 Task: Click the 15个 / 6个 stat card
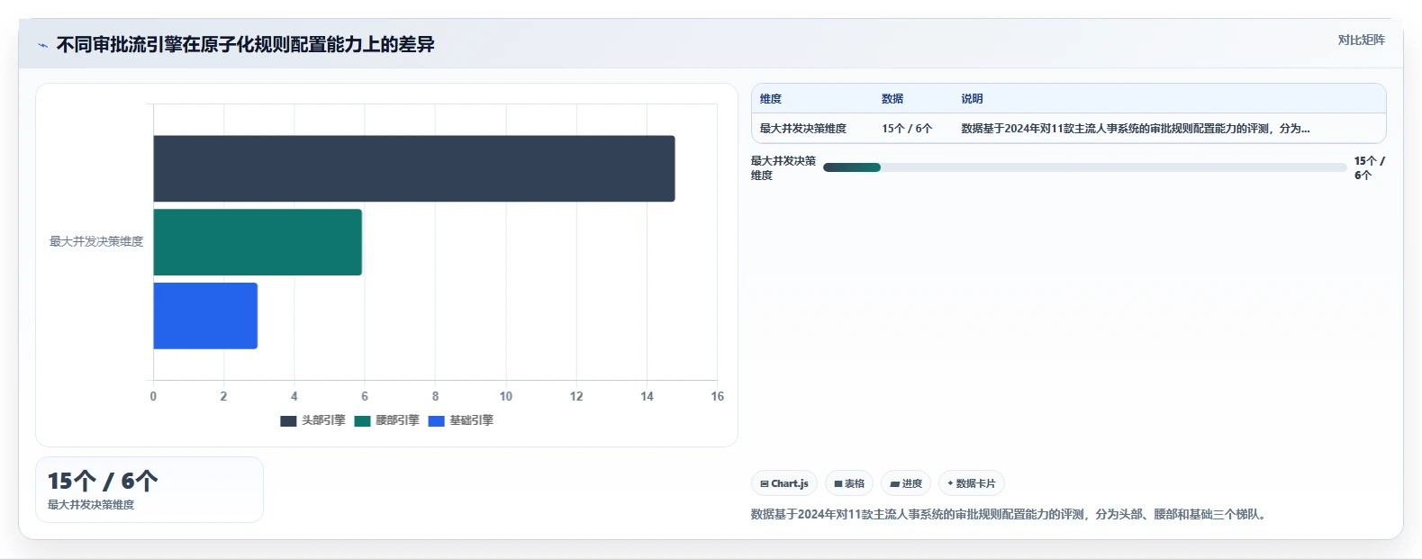coord(149,490)
